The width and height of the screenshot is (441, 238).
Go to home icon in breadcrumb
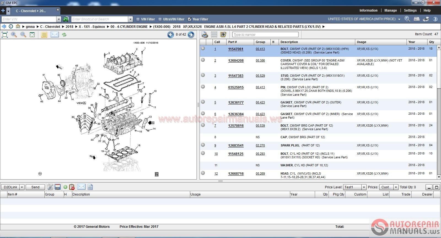[18, 26]
